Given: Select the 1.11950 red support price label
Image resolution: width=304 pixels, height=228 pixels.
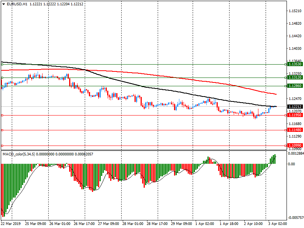Looking at the screenshot, I should point(295,115).
